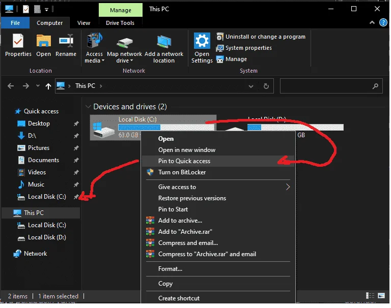
Task: Choose Turn on BitLocker
Action: 218,172
